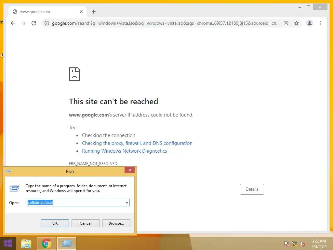Go back with Chrome's back arrow

[13, 23]
